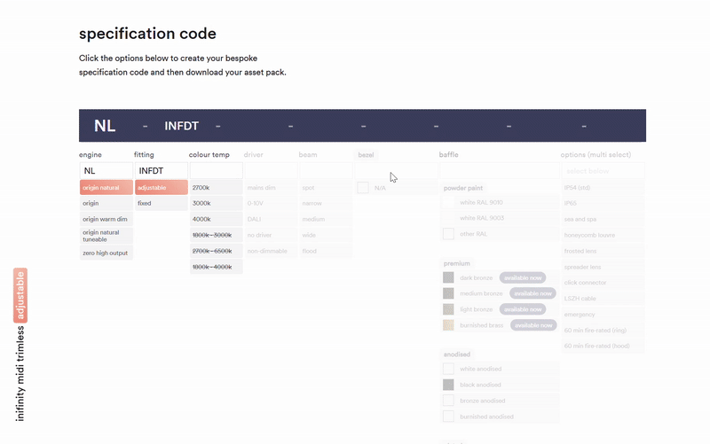Image resolution: width=710 pixels, height=444 pixels.
Task: Add click connector option
Action: [x=603, y=283]
